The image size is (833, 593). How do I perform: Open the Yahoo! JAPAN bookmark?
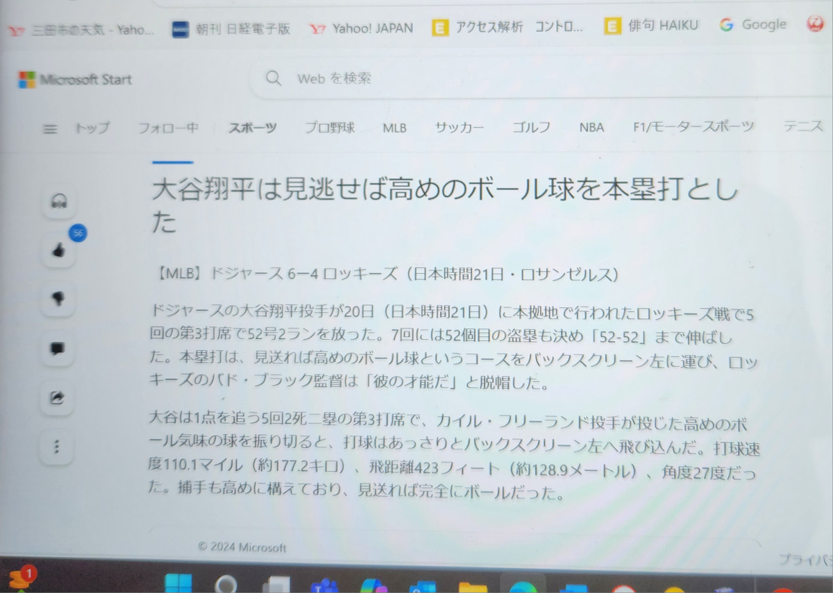362,28
